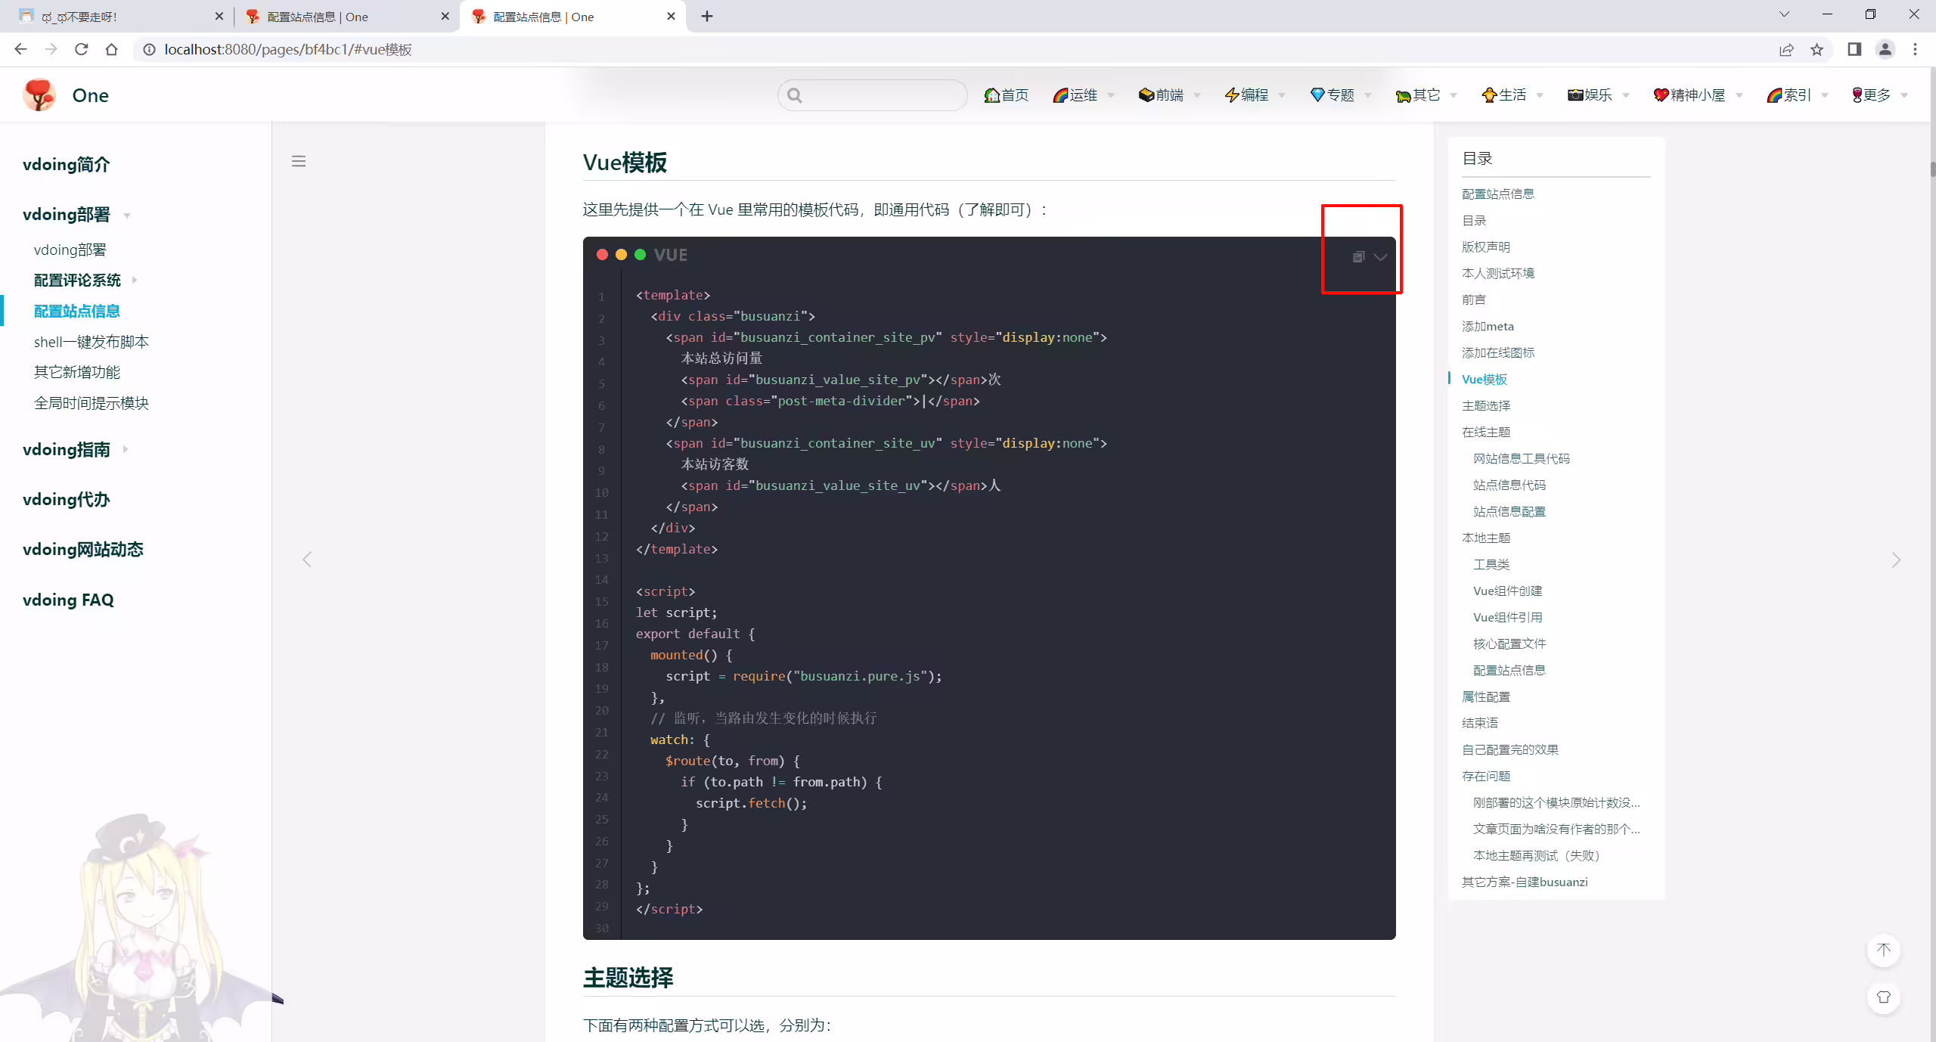Open the theme skin switcher icon
1936x1042 pixels.
1884,997
